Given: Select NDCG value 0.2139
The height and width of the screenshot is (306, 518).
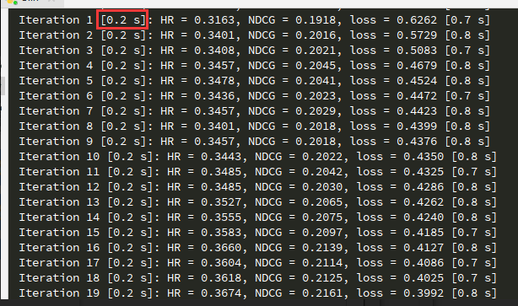Looking at the screenshot, I should 322,248.
